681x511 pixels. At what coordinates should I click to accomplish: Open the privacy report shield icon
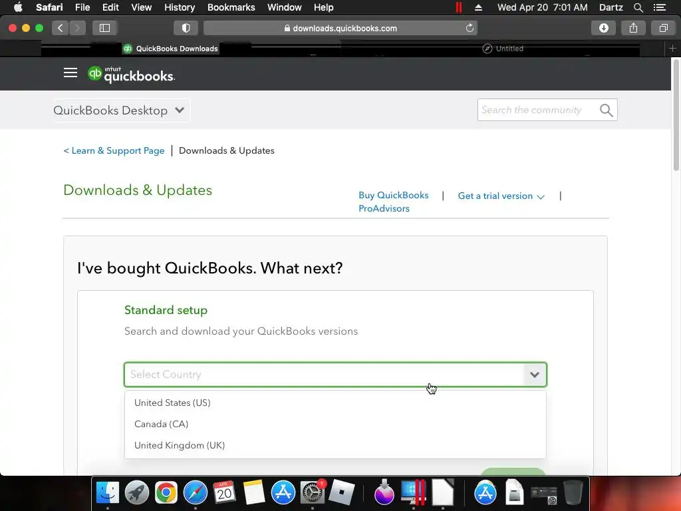[x=186, y=28]
